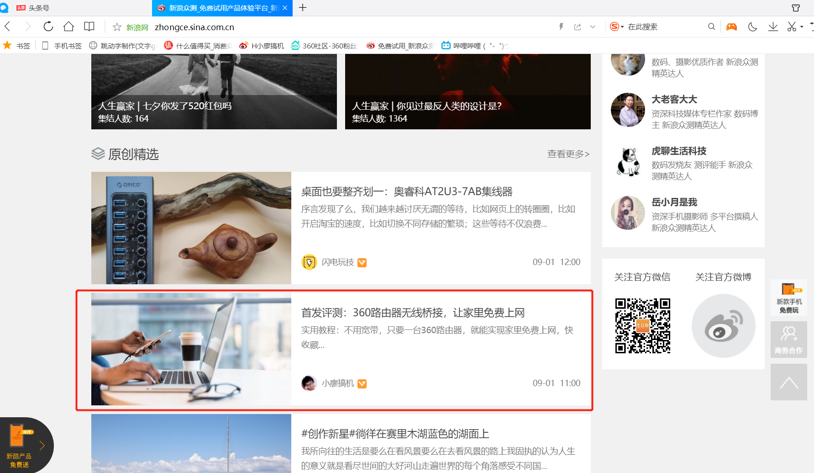Viewport: 814px width, 473px height.
Task: Open the browser home page
Action: click(68, 27)
